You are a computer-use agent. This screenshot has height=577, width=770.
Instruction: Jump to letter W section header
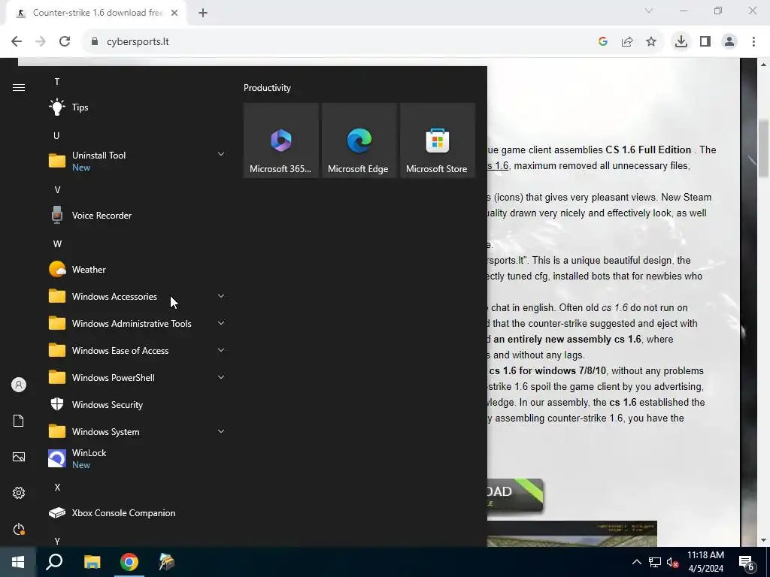tap(57, 244)
